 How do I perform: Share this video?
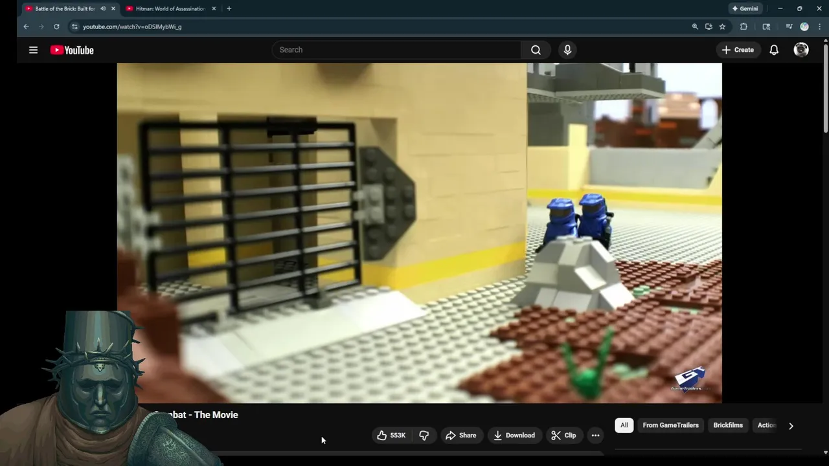tap(460, 436)
